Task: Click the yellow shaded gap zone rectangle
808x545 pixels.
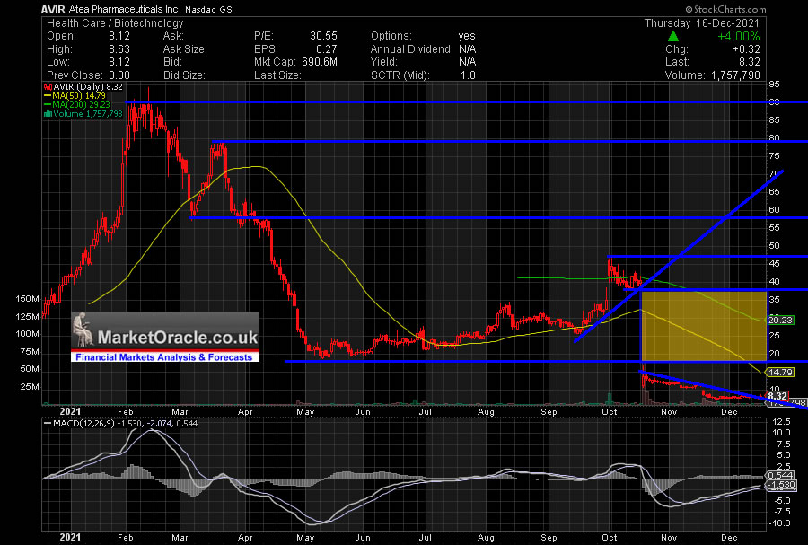Action: point(703,325)
